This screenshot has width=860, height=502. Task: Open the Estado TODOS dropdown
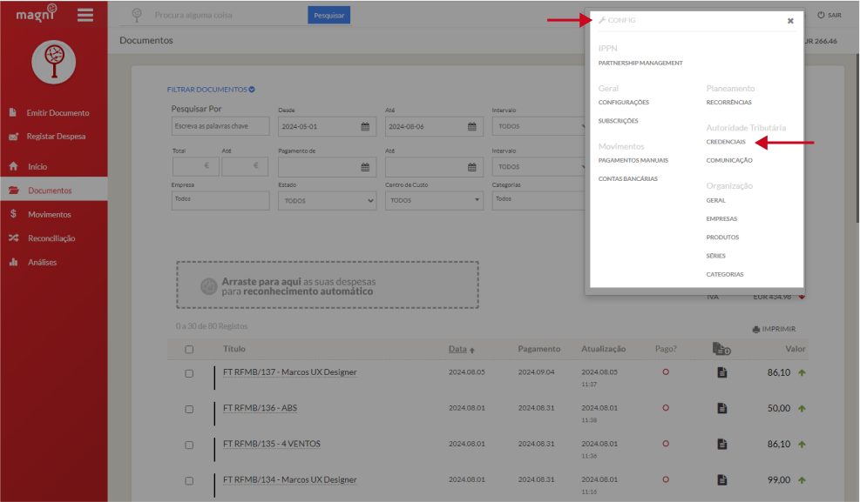point(328,200)
